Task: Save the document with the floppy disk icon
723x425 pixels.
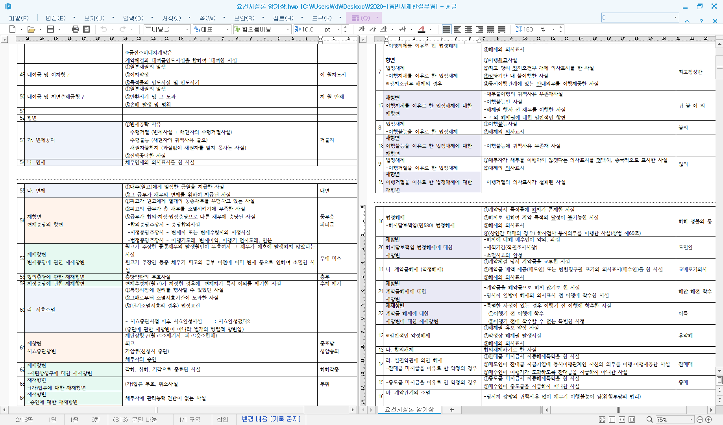Action: point(50,29)
